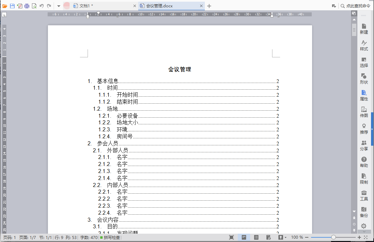Switch to web layout view icon
The width and height of the screenshot is (374, 242).
point(268,237)
